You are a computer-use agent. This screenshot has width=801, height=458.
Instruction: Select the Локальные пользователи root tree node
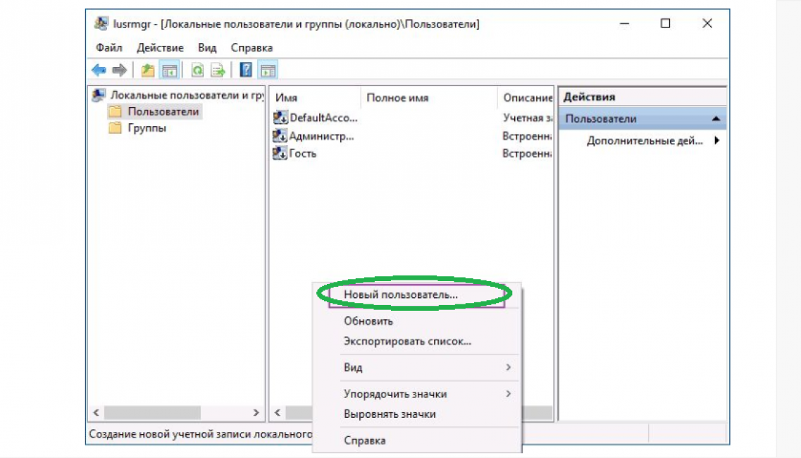[187, 95]
